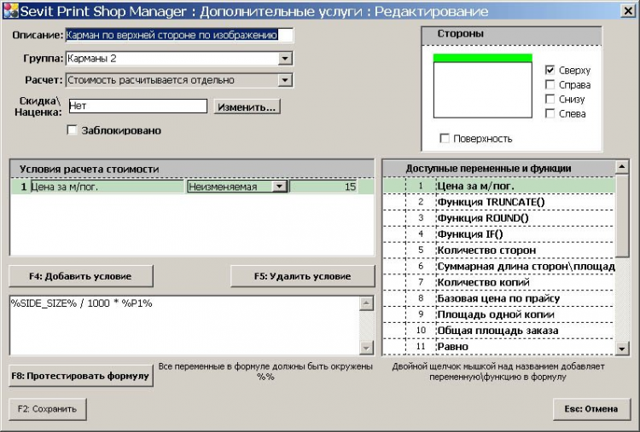This screenshot has height=432, width=640.
Task: Click the formula text area with %SIDE_SIZE%
Action: point(184,325)
